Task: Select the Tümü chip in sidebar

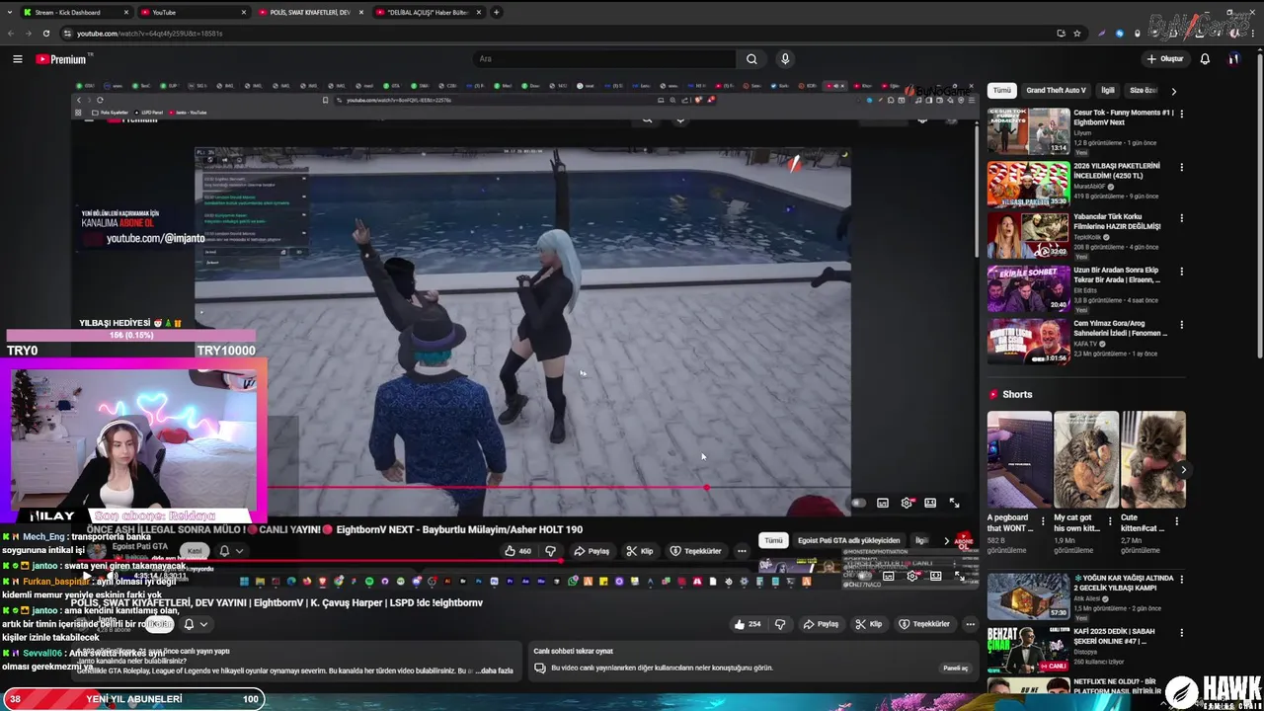Action: coord(1001,90)
